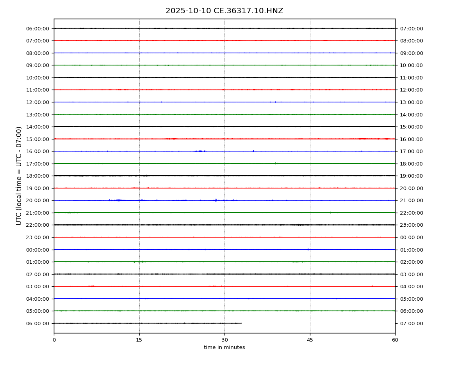
Task: Click the green burst on the 01:00:00 trace near 15 minutes
Action: [x=139, y=262]
